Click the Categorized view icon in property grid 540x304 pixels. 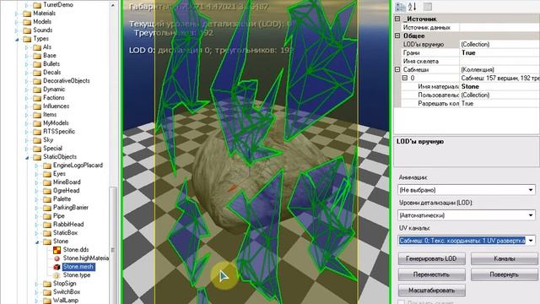[x=401, y=7]
